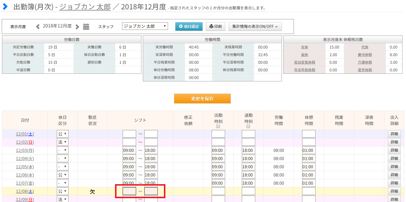Go to previous month with left arrow
The height and width of the screenshot is (202, 406).
point(38,27)
